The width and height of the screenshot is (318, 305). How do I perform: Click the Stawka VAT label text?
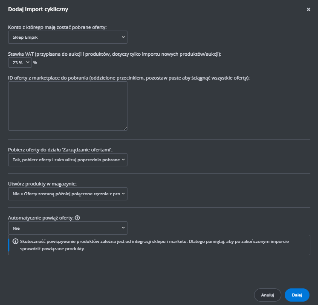click(x=115, y=54)
